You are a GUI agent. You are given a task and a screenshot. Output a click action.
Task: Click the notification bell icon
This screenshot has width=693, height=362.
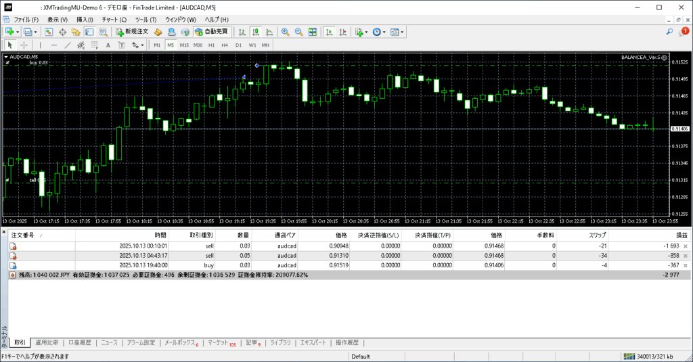[x=683, y=32]
